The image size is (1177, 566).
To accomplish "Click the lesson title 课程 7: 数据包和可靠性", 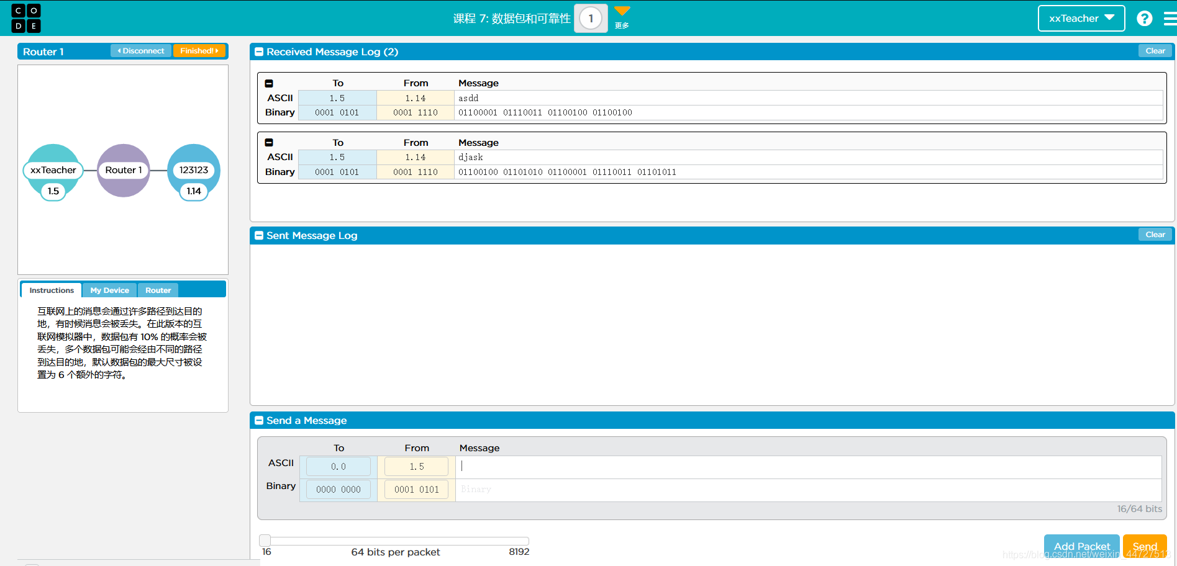I will [512, 19].
